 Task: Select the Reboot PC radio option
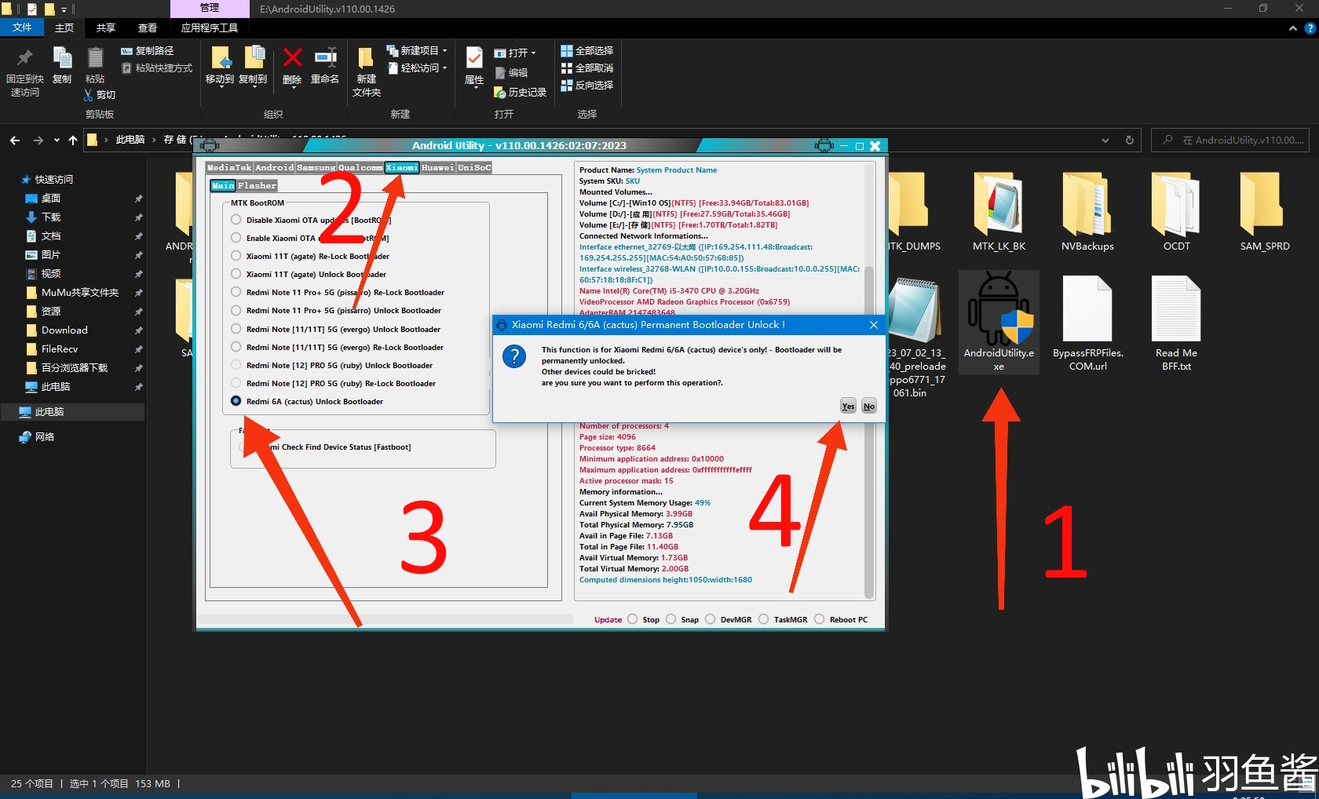[820, 619]
